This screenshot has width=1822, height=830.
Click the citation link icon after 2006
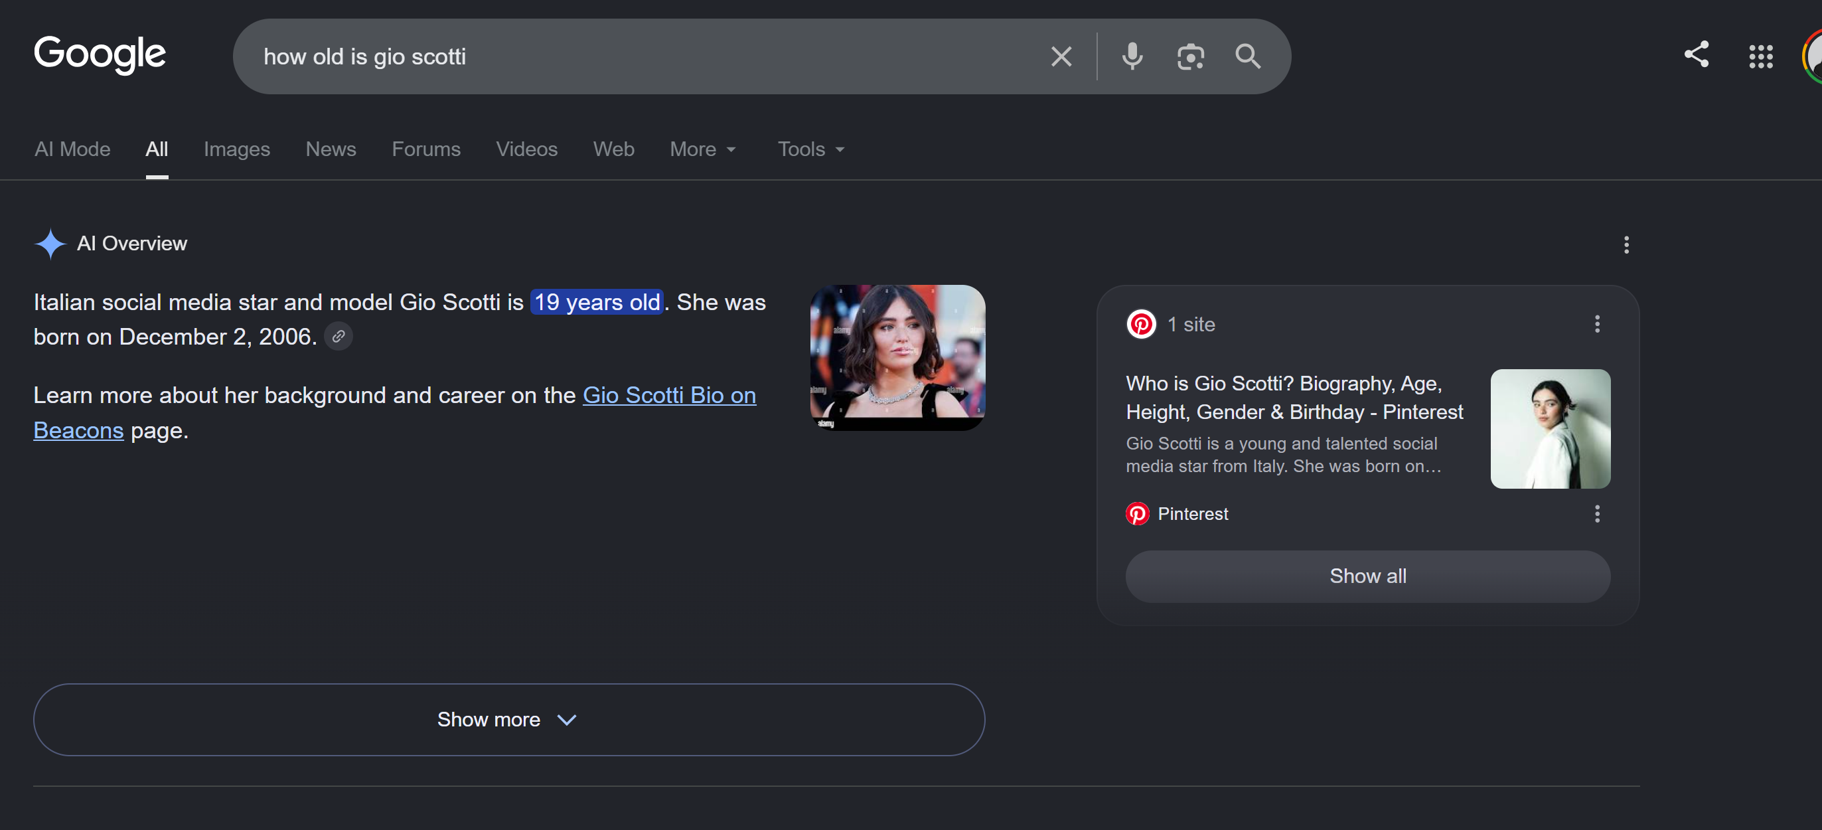click(338, 337)
